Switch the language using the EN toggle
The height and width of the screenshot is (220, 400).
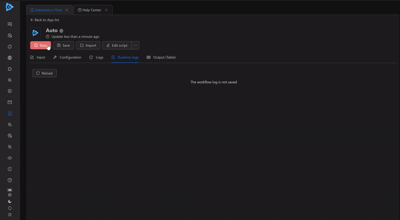(x=9, y=190)
